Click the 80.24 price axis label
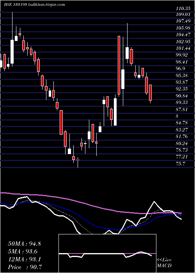195x273 pixels. [182, 143]
